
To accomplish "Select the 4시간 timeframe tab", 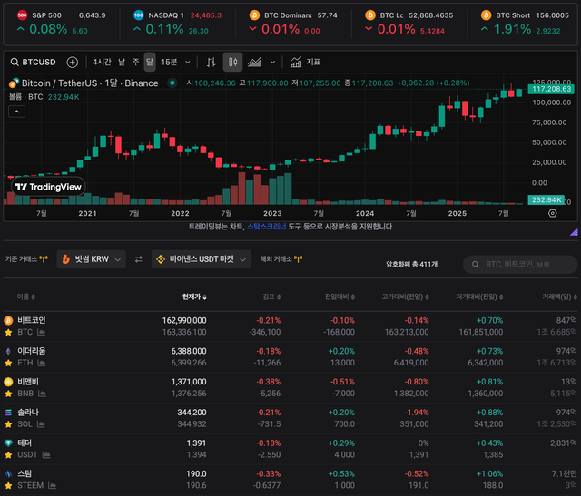I will (102, 62).
